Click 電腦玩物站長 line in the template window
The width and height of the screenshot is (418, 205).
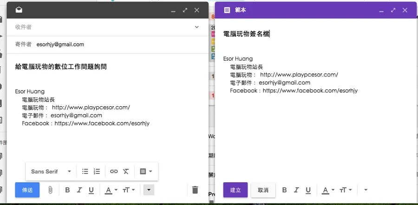(x=247, y=67)
